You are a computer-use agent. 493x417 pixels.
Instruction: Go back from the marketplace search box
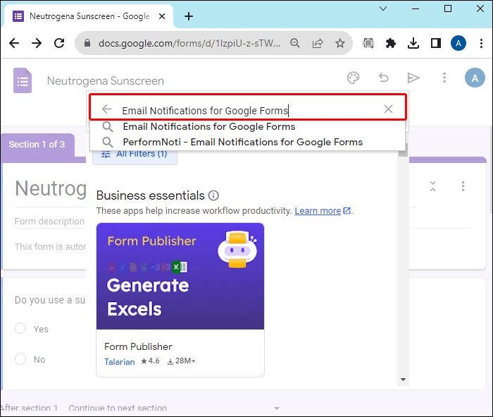107,109
